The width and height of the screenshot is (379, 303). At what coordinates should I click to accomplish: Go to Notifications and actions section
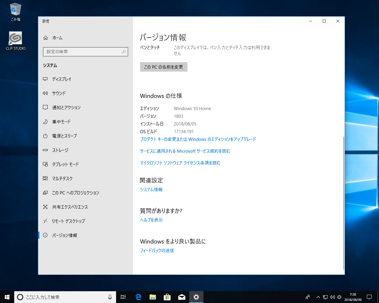[66, 107]
